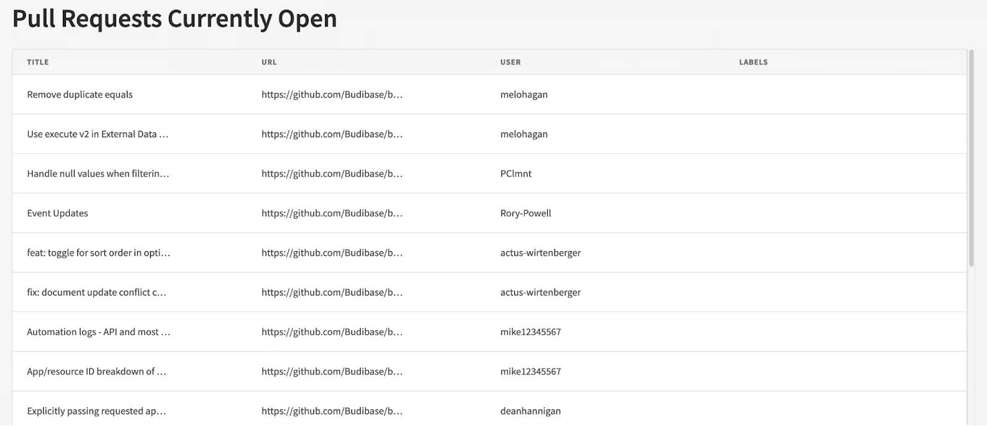
Task: Click the LABELS column header
Action: 753,62
